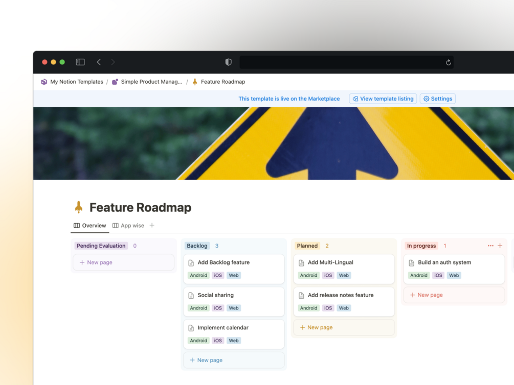Viewport: 514px width, 385px height.
Task: Add New page in Pending Evaluation
Action: coord(124,262)
